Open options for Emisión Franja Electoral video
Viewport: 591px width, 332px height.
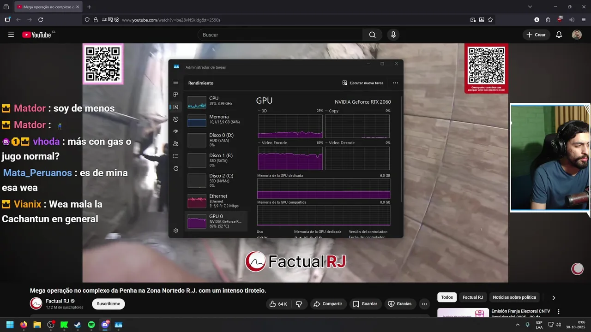pyautogui.click(x=559, y=312)
